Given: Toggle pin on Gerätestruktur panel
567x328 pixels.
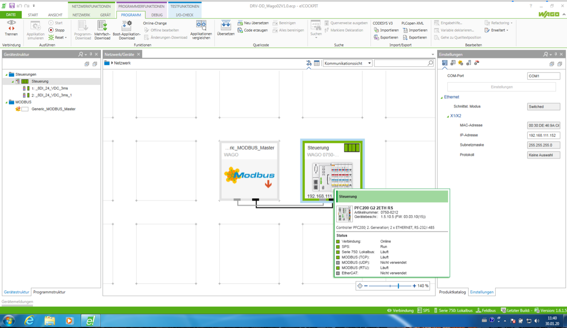Looking at the screenshot, I should click(91, 54).
